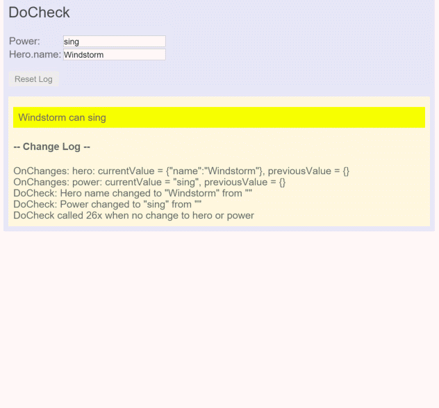Click the '-- Change Log --' heading

pyautogui.click(x=52, y=146)
